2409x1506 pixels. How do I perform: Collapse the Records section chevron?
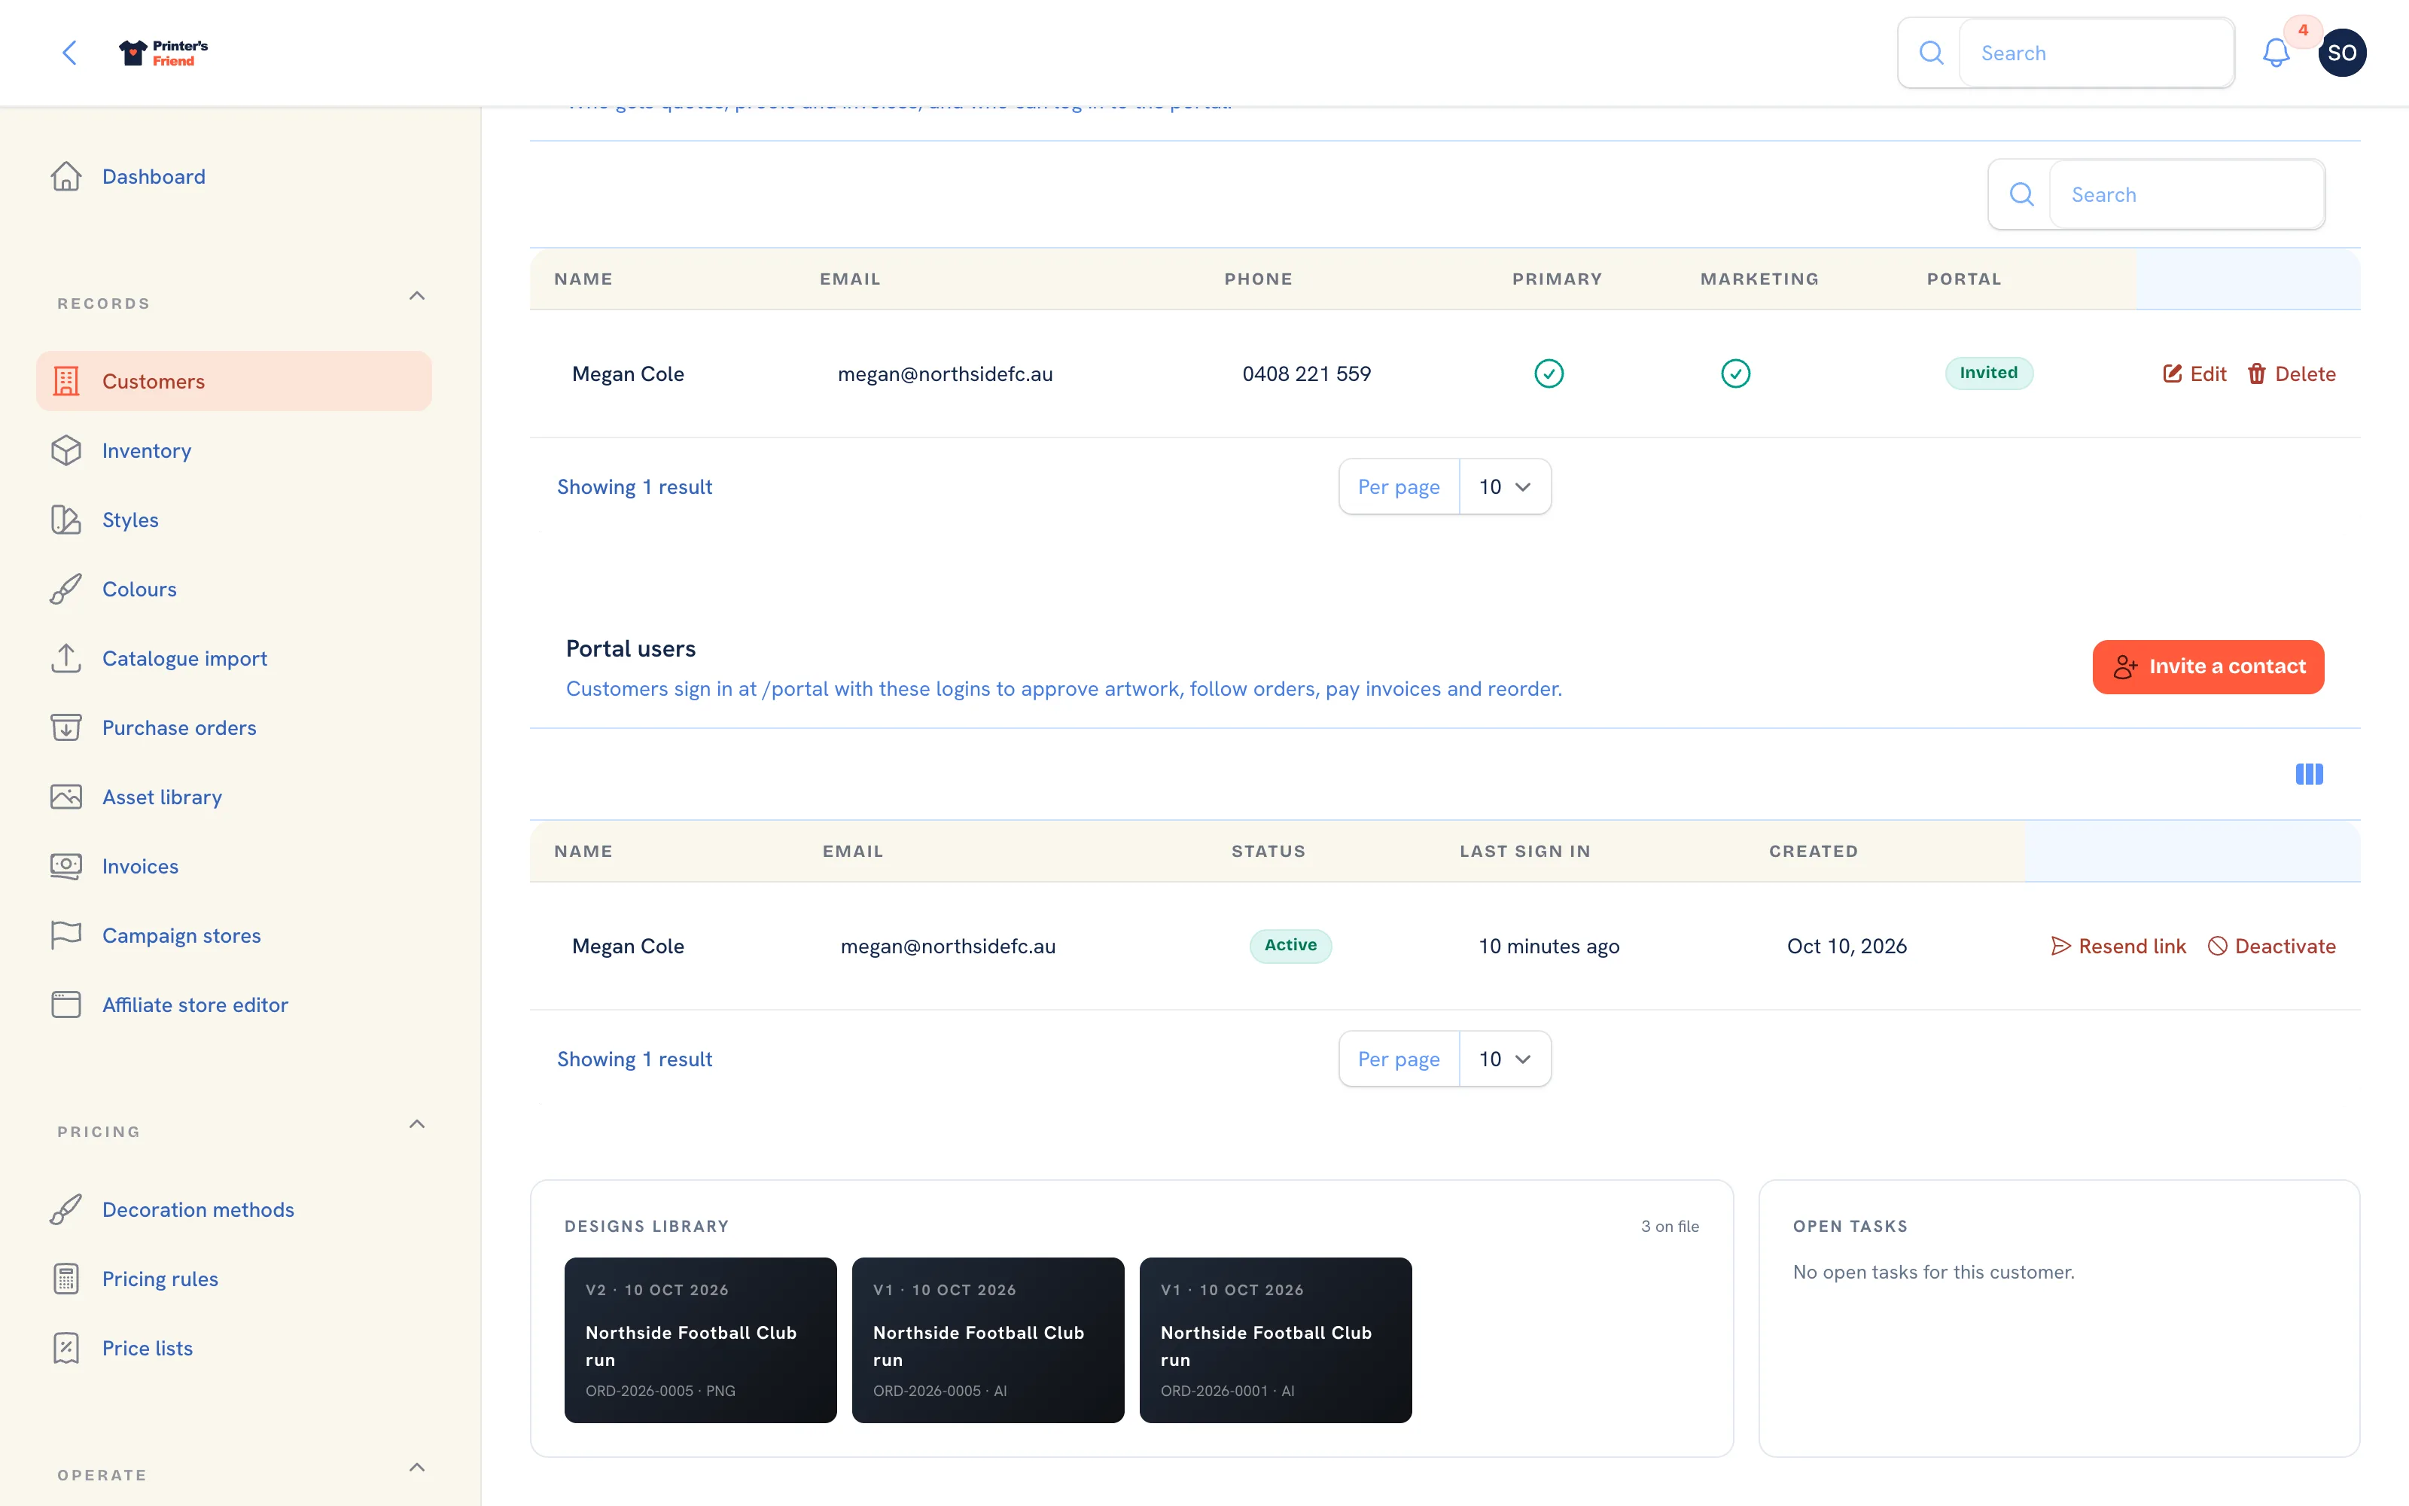417,296
